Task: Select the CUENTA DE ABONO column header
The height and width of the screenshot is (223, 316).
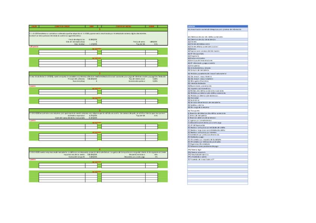Action: point(122,26)
